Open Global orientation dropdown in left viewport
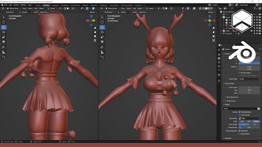Image resolution: width=262 pixels, height=147 pixels. click(52, 8)
